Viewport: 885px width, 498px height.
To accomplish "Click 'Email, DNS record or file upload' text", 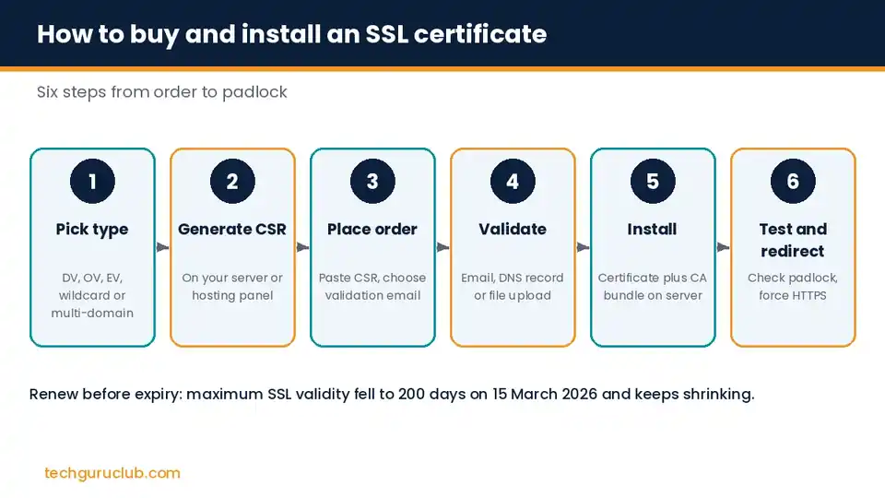I will [x=513, y=286].
